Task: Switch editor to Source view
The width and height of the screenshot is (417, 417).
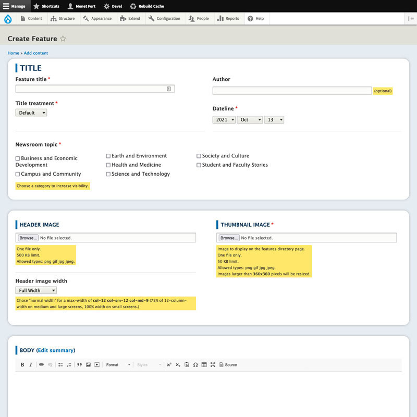Action: (x=228, y=364)
